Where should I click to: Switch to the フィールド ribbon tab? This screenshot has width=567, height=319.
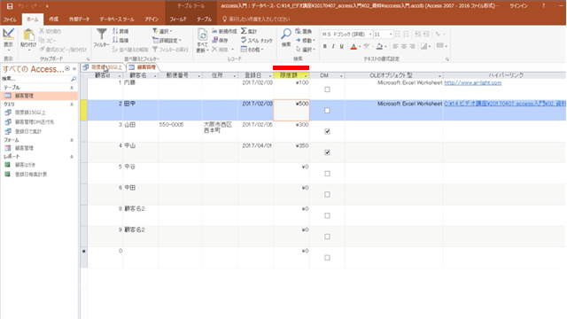[178, 19]
